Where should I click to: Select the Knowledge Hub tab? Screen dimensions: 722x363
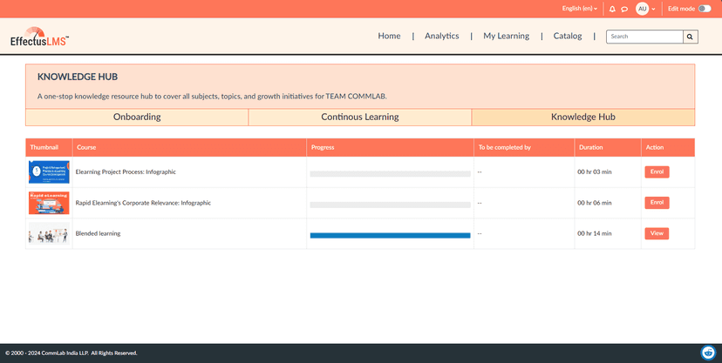(583, 118)
